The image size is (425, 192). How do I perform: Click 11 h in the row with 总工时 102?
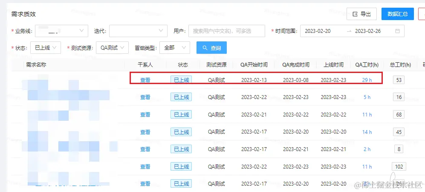pyautogui.click(x=367, y=166)
